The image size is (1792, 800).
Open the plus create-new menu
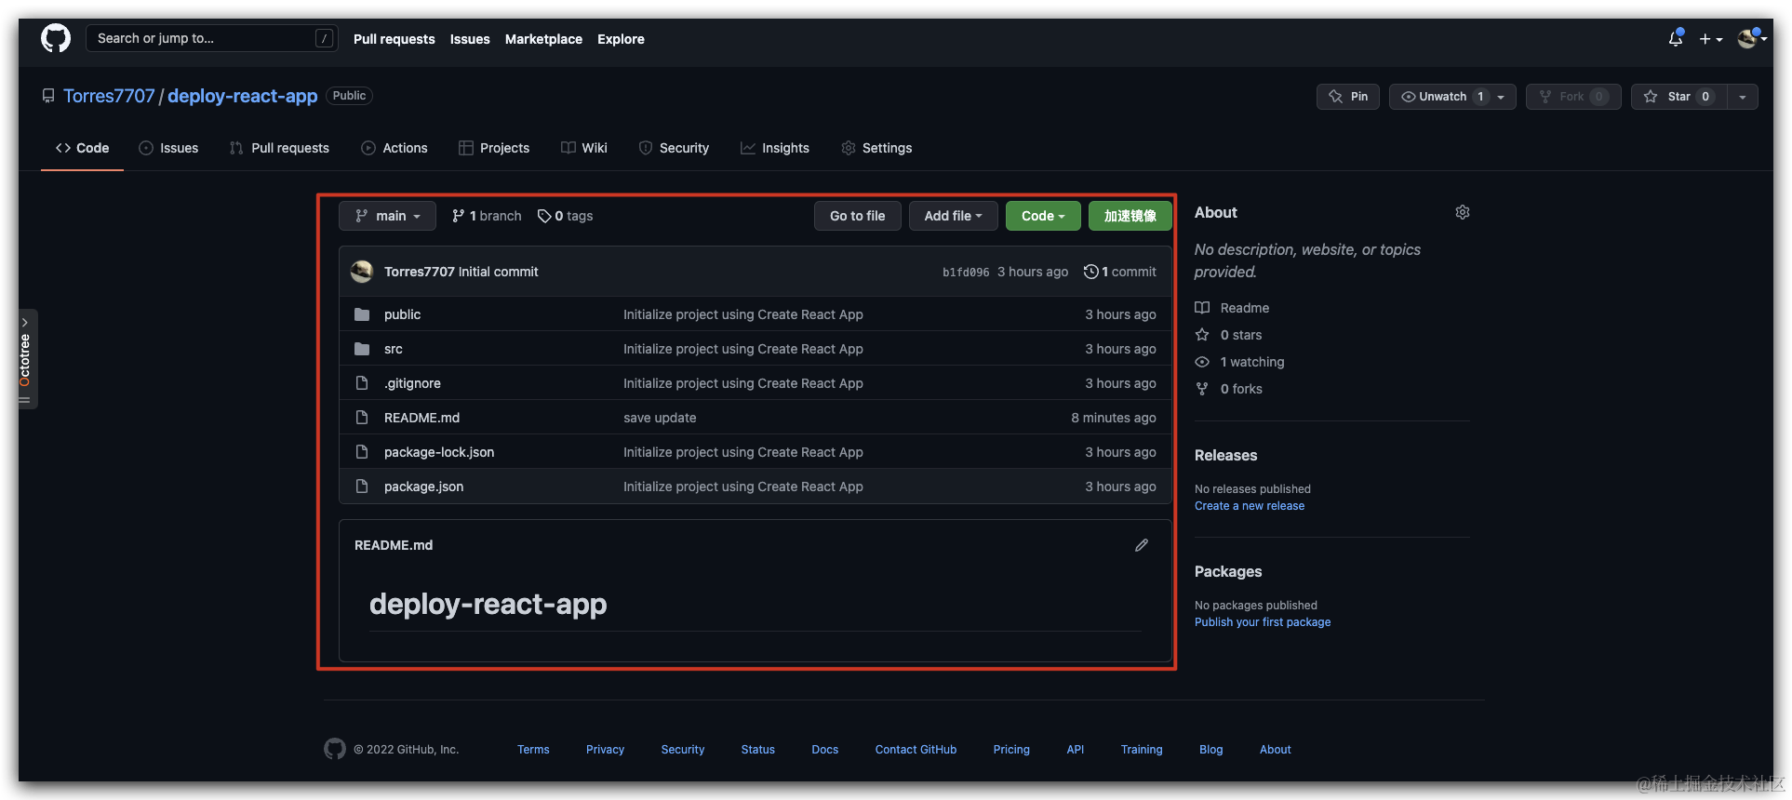(1711, 39)
